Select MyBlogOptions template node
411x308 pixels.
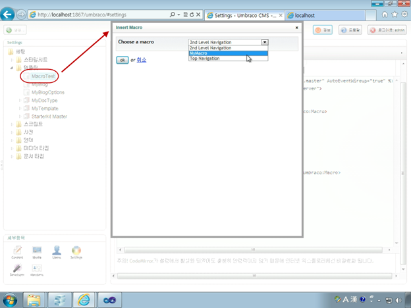point(47,92)
